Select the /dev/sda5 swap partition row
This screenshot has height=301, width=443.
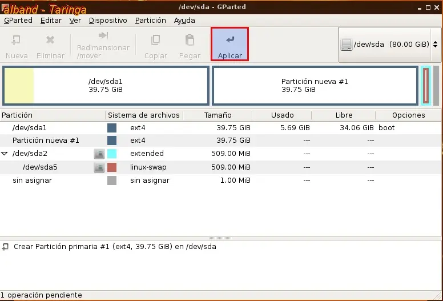(x=220, y=167)
